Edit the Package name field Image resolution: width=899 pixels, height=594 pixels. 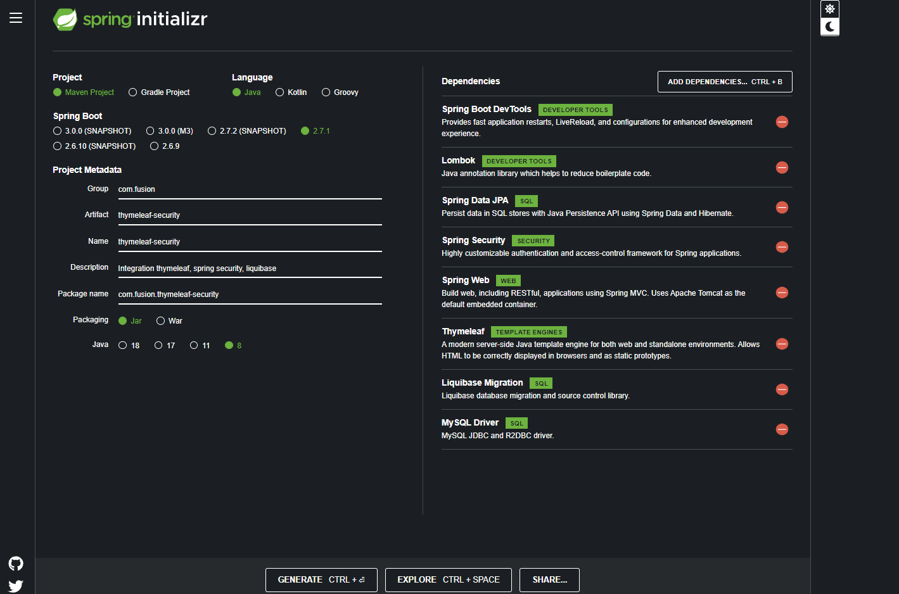(x=250, y=294)
